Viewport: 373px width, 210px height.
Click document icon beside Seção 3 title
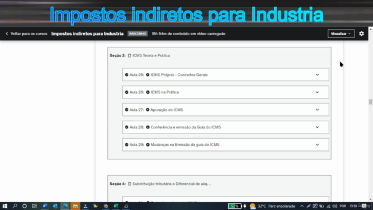click(x=129, y=55)
